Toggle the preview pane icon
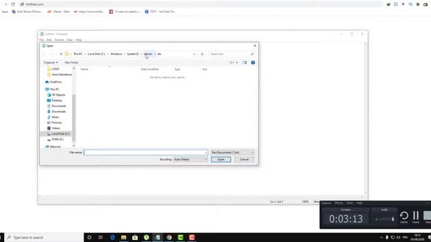 click(244, 63)
